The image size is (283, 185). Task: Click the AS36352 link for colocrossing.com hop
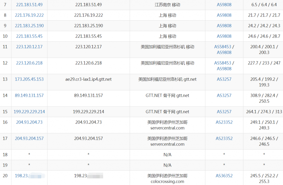(x=224, y=176)
